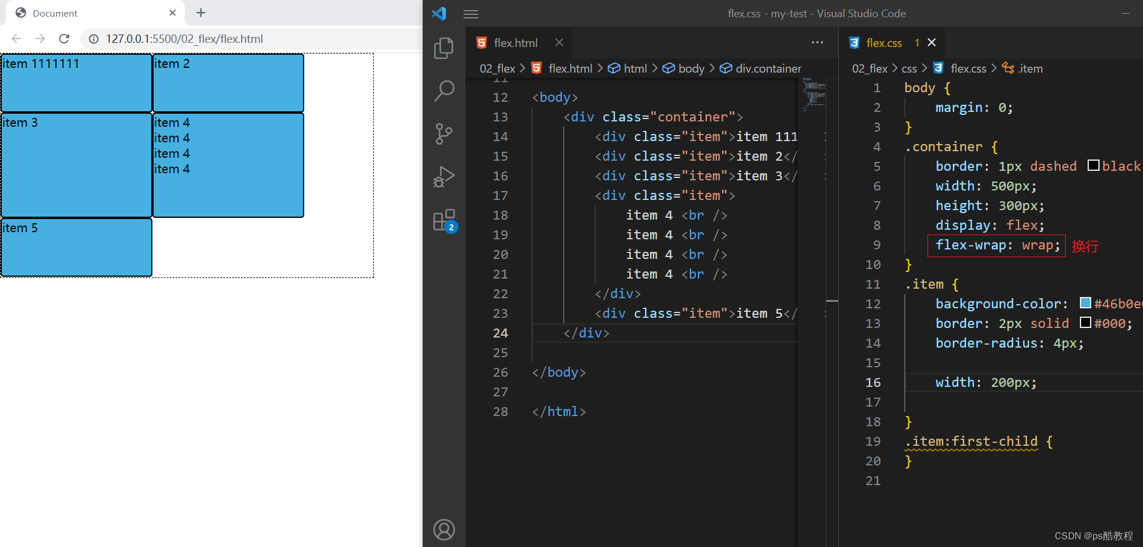
Task: Open a new browser tab
Action: click(201, 12)
